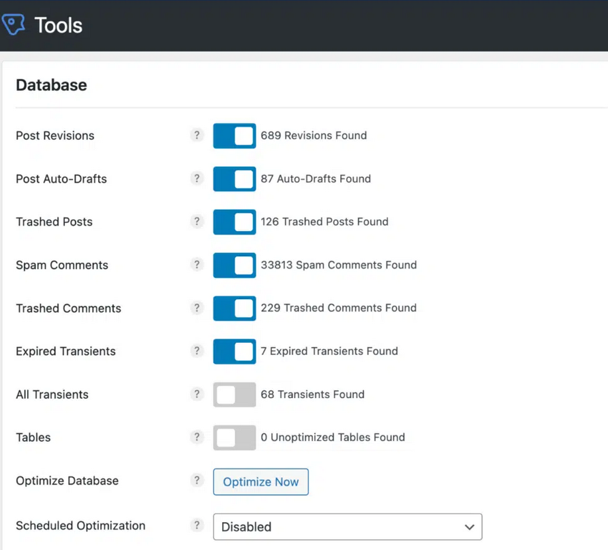608x550 pixels.
Task: Click the chevron on the Disabled dropdown
Action: point(469,526)
